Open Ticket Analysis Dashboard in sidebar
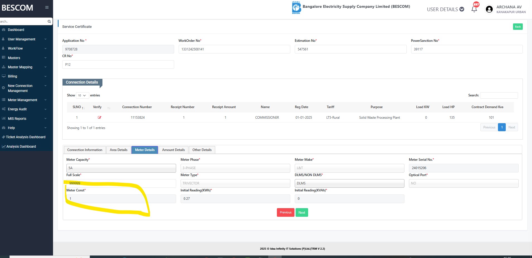The image size is (532, 258). click(25, 137)
